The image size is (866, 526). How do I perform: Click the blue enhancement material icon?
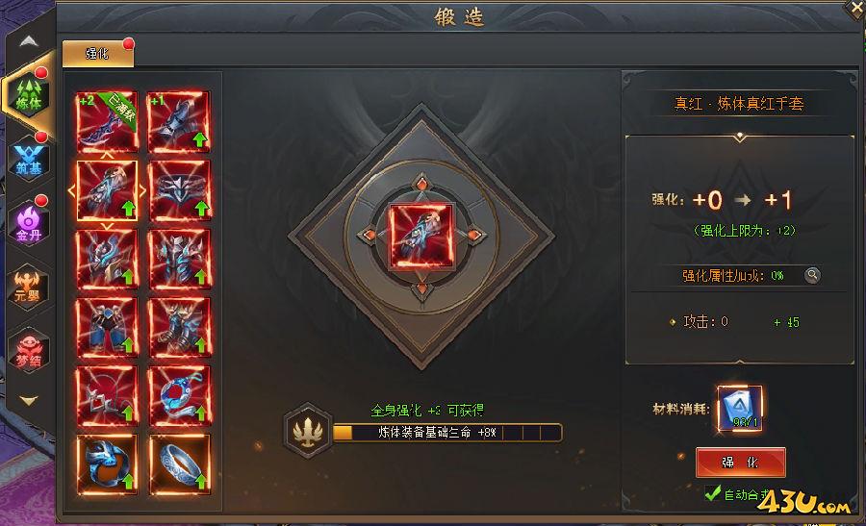point(740,409)
